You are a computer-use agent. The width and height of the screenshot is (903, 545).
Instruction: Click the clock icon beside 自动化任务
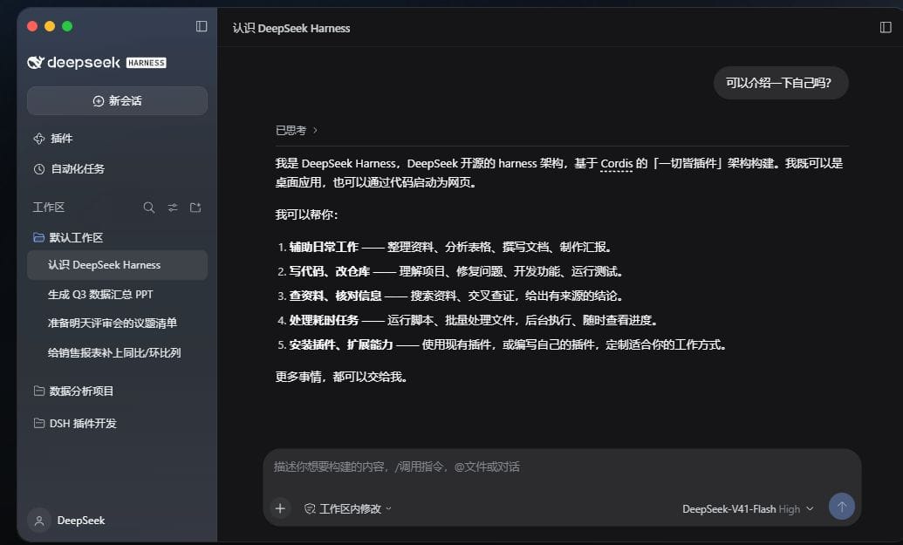39,169
